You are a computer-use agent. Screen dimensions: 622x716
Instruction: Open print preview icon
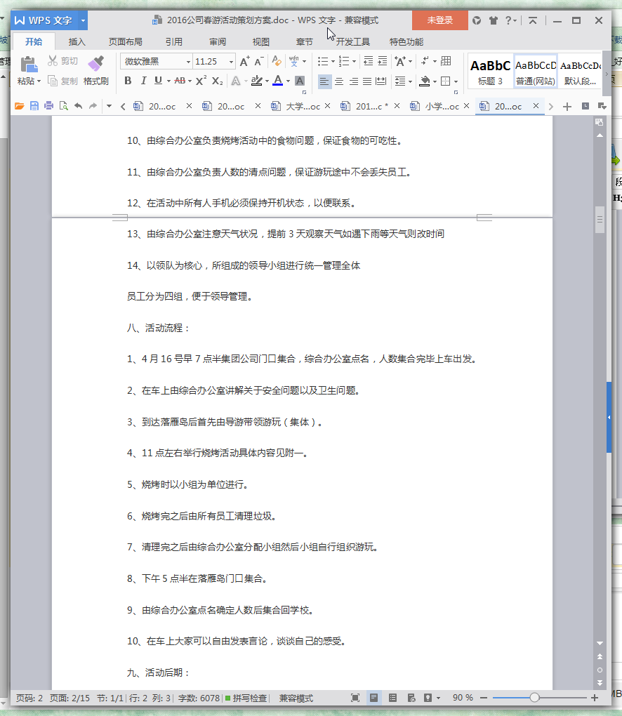pos(63,106)
